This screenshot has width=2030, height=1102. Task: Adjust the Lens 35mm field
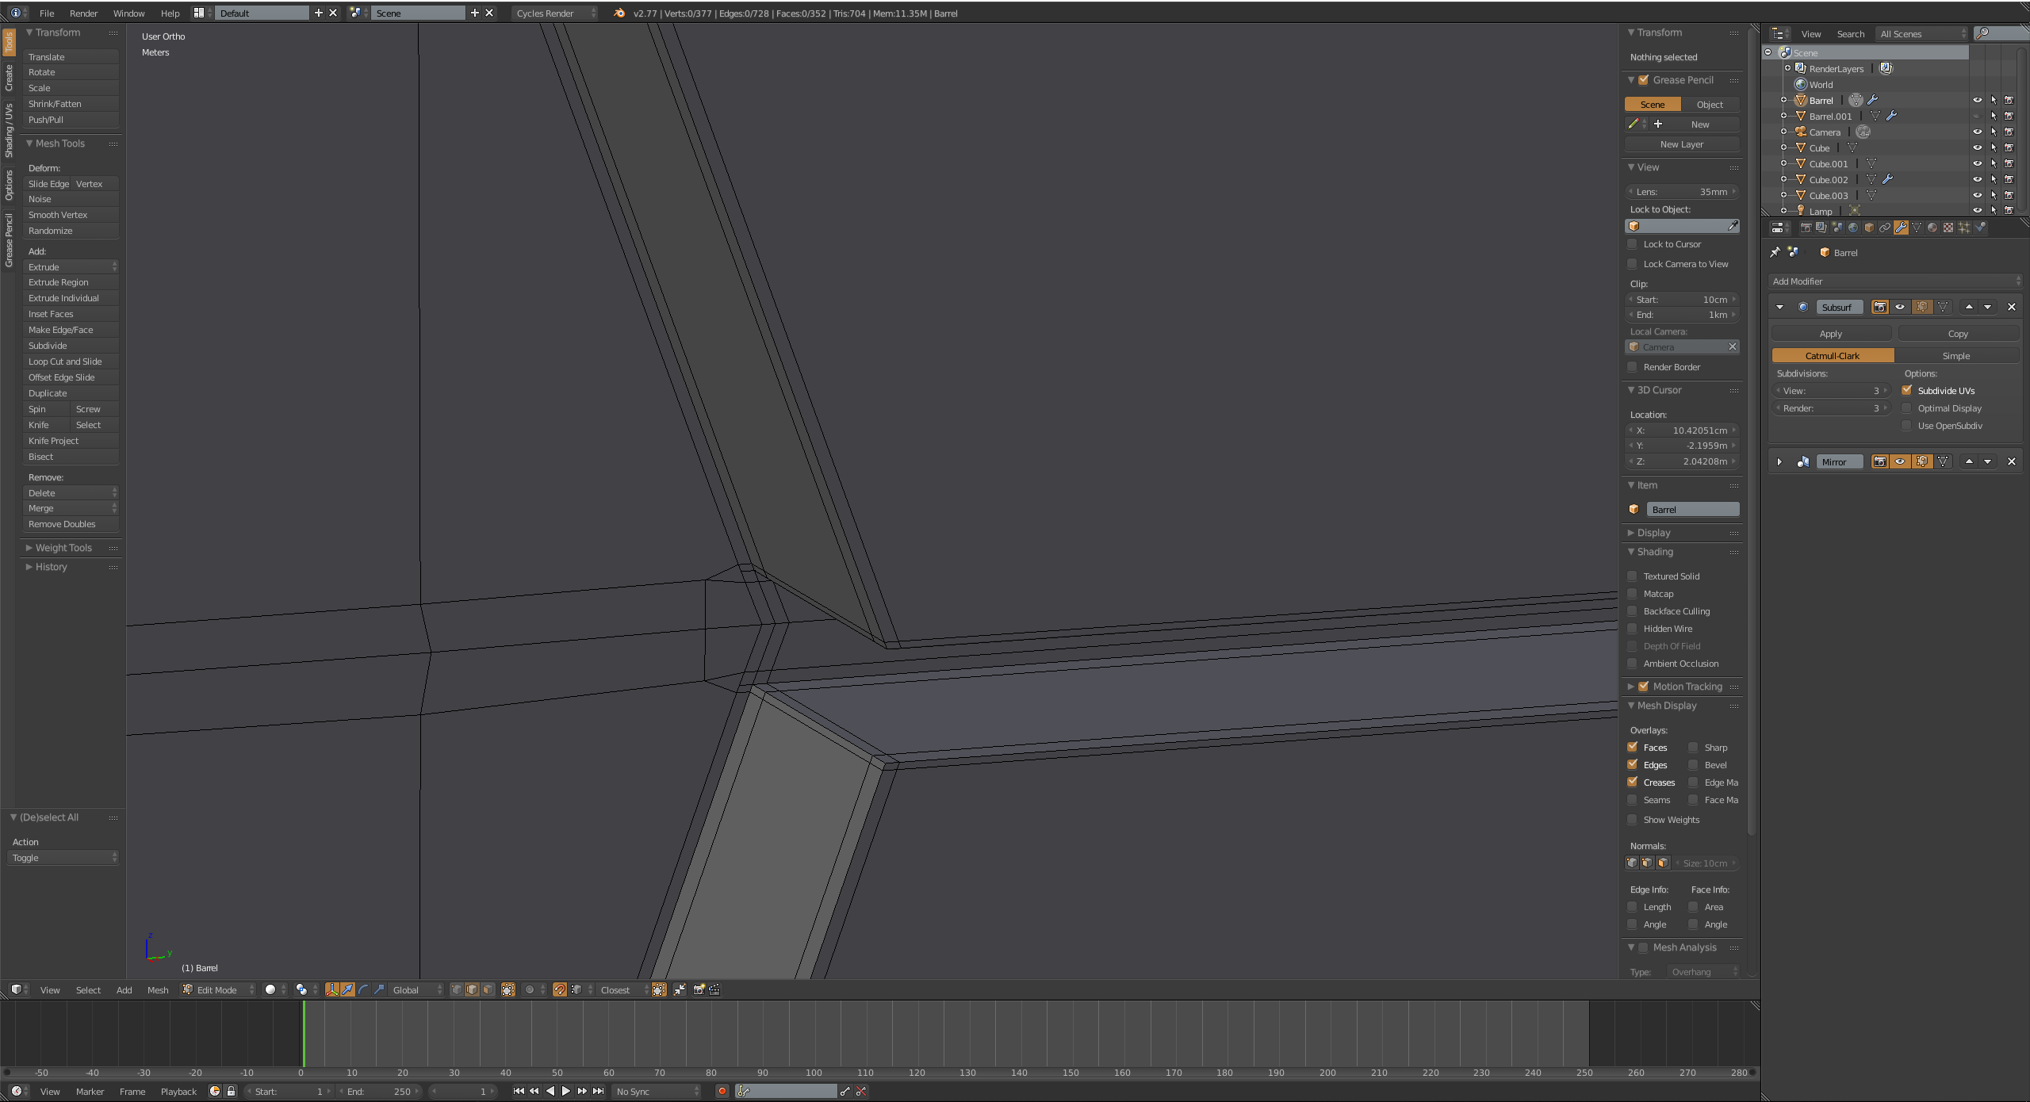click(x=1682, y=191)
